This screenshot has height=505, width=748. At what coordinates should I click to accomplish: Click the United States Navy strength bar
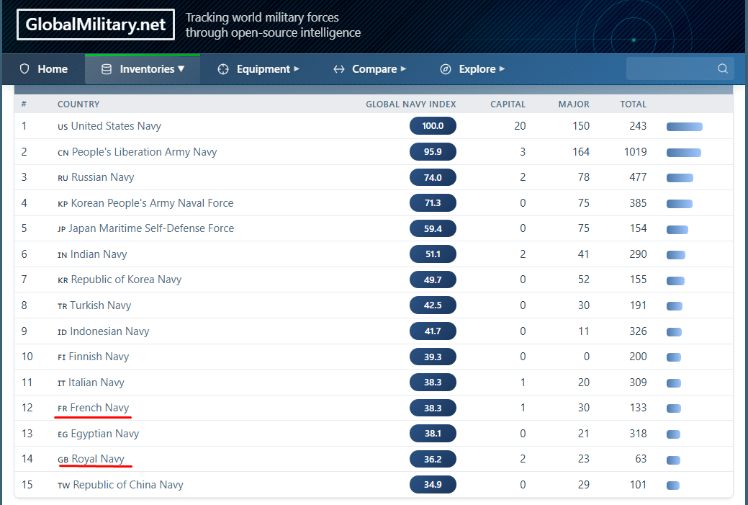pos(684,127)
